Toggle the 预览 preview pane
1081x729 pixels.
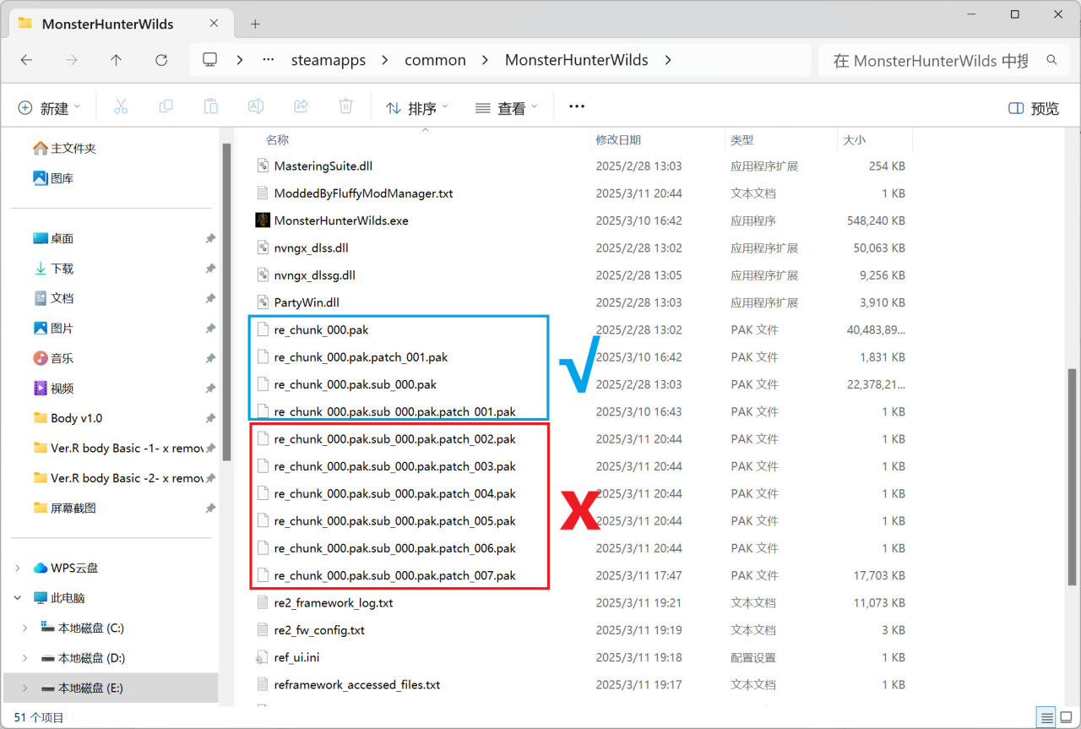coord(1032,106)
